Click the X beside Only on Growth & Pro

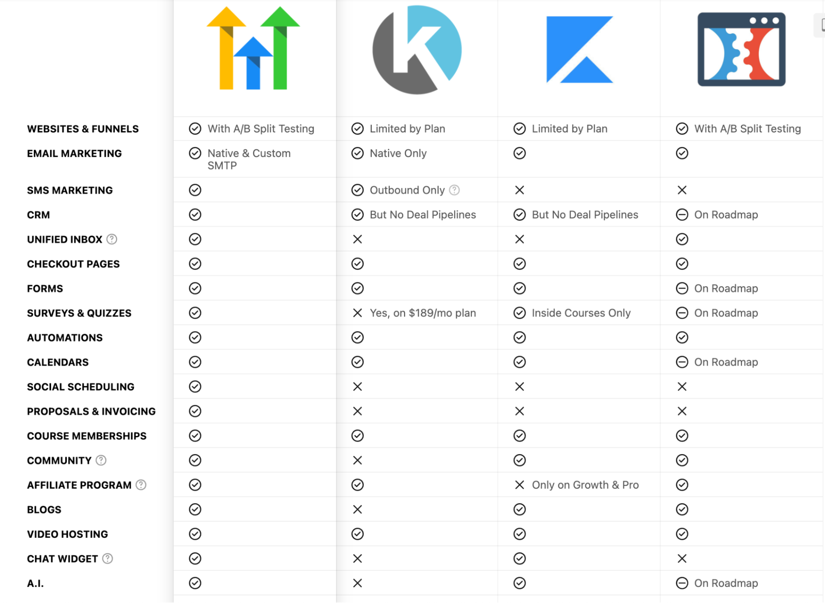click(520, 485)
